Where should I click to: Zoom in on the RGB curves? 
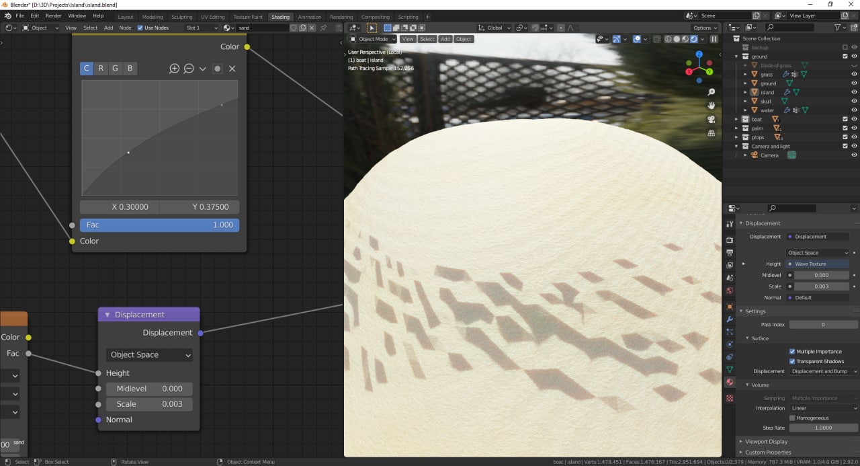(174, 69)
